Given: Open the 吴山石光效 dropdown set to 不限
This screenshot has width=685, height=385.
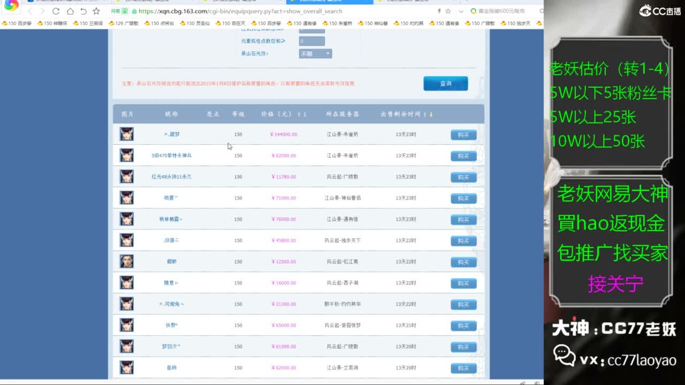Looking at the screenshot, I should (x=315, y=54).
